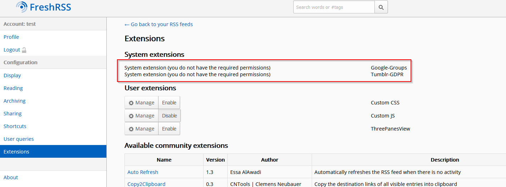Open the About page
Screen dimensions: 506x187
pos(11,177)
